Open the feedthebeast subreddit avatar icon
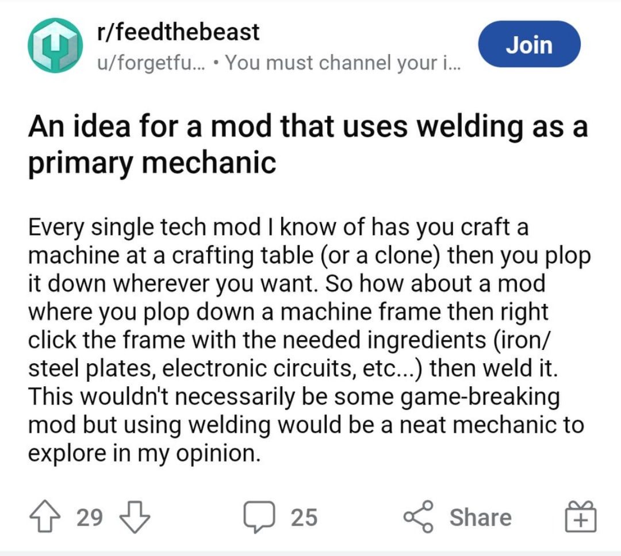621x556 pixels. click(55, 45)
